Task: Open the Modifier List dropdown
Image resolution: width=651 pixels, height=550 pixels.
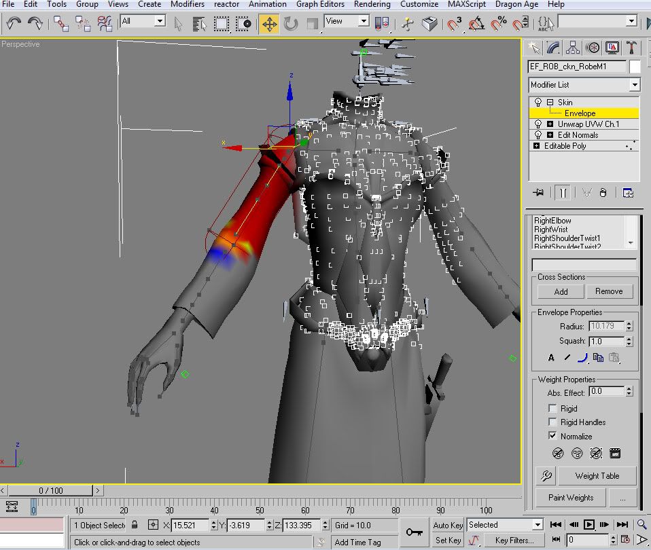Action: point(634,85)
